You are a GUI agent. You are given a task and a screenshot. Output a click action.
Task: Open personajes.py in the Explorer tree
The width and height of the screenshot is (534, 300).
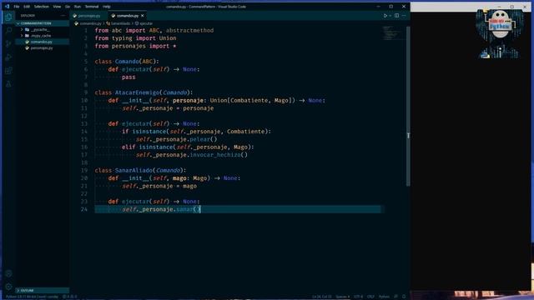point(42,48)
